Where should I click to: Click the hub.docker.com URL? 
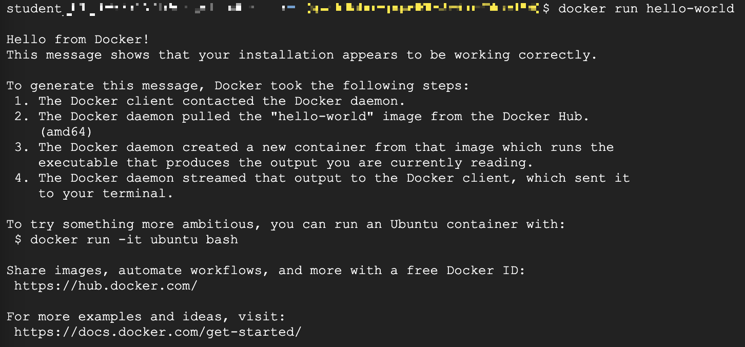coord(105,286)
